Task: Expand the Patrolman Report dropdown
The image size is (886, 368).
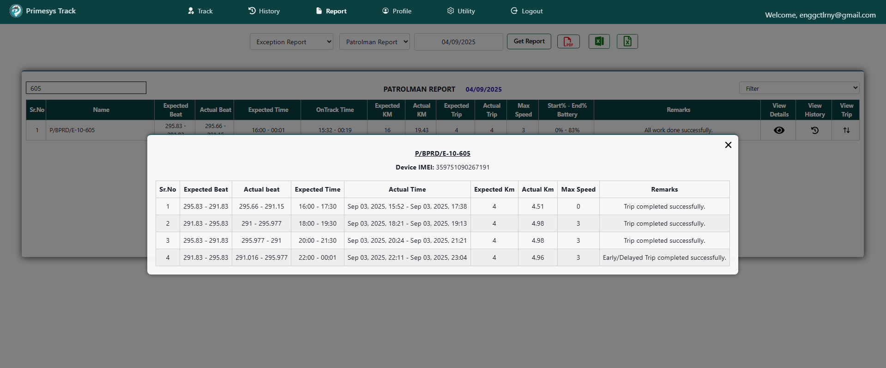Action: 374,41
